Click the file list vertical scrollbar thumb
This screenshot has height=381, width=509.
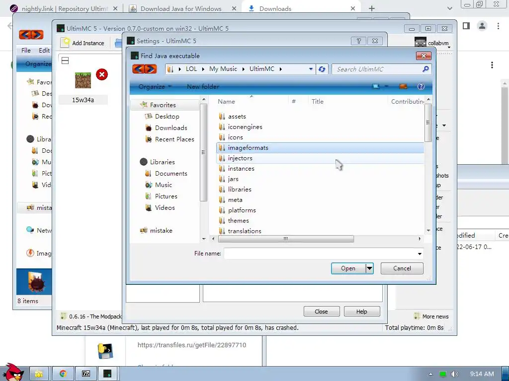[x=428, y=123]
